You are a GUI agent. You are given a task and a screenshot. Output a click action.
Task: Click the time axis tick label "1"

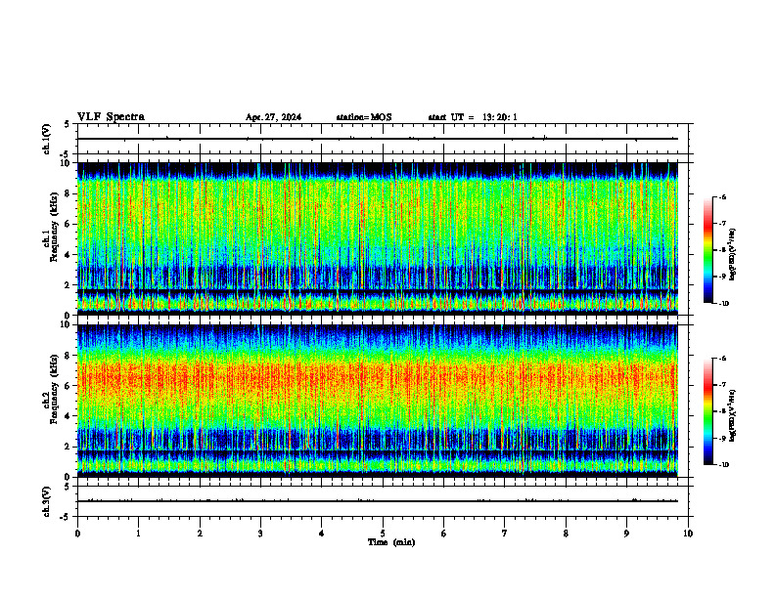(x=138, y=534)
